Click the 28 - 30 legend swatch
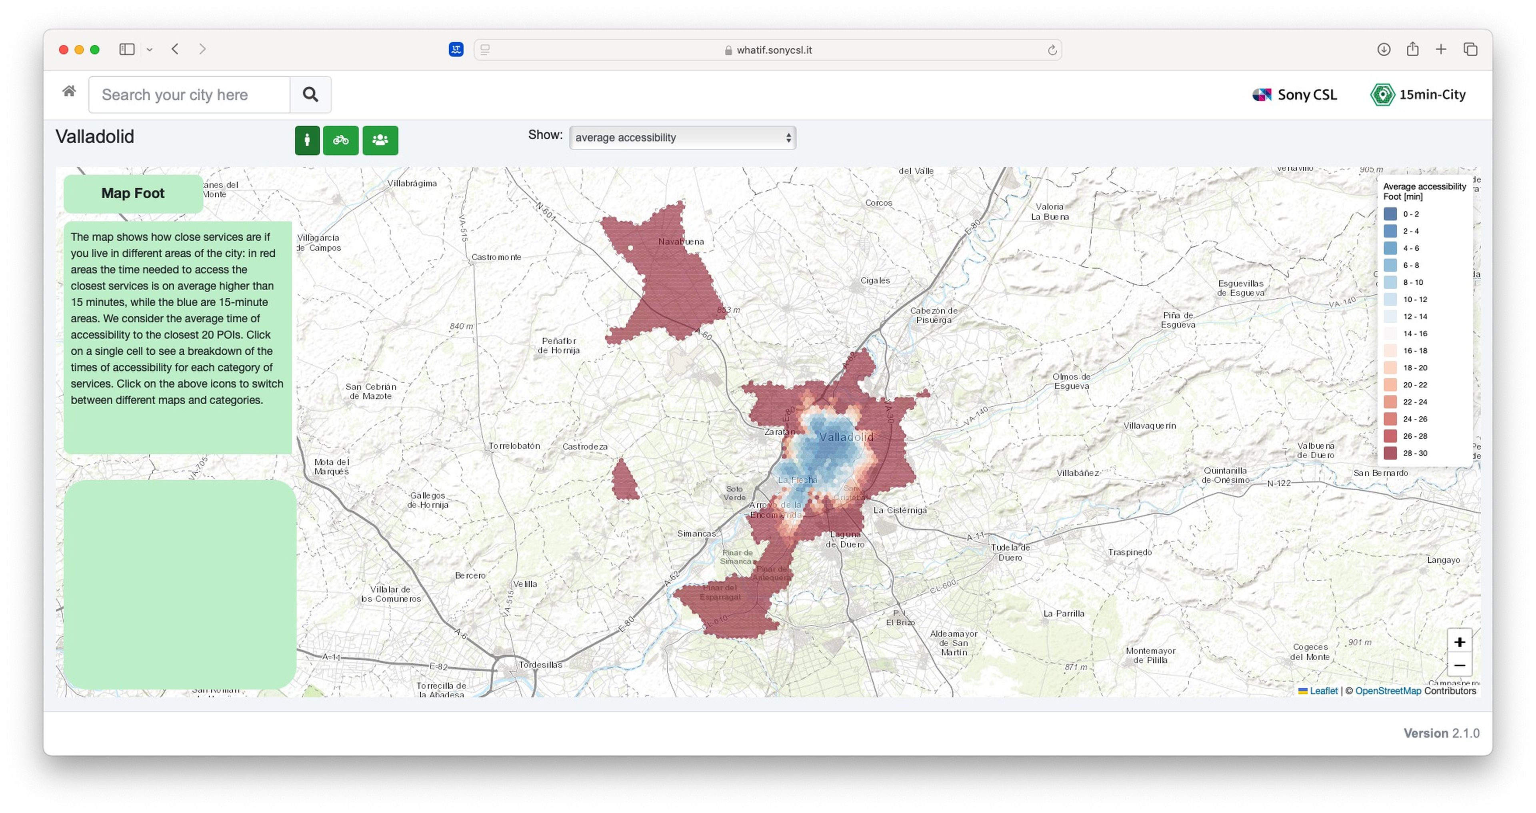The height and width of the screenshot is (813, 1536). (1390, 453)
